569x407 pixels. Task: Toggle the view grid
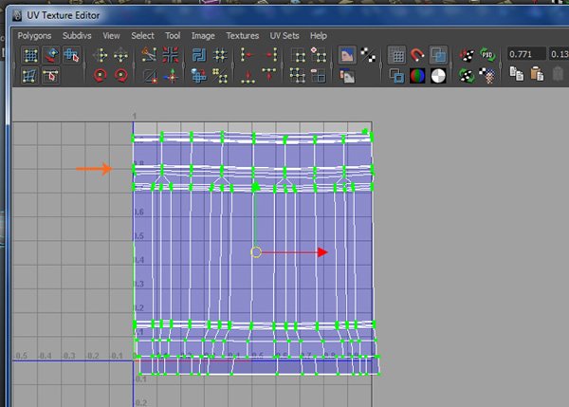(396, 55)
